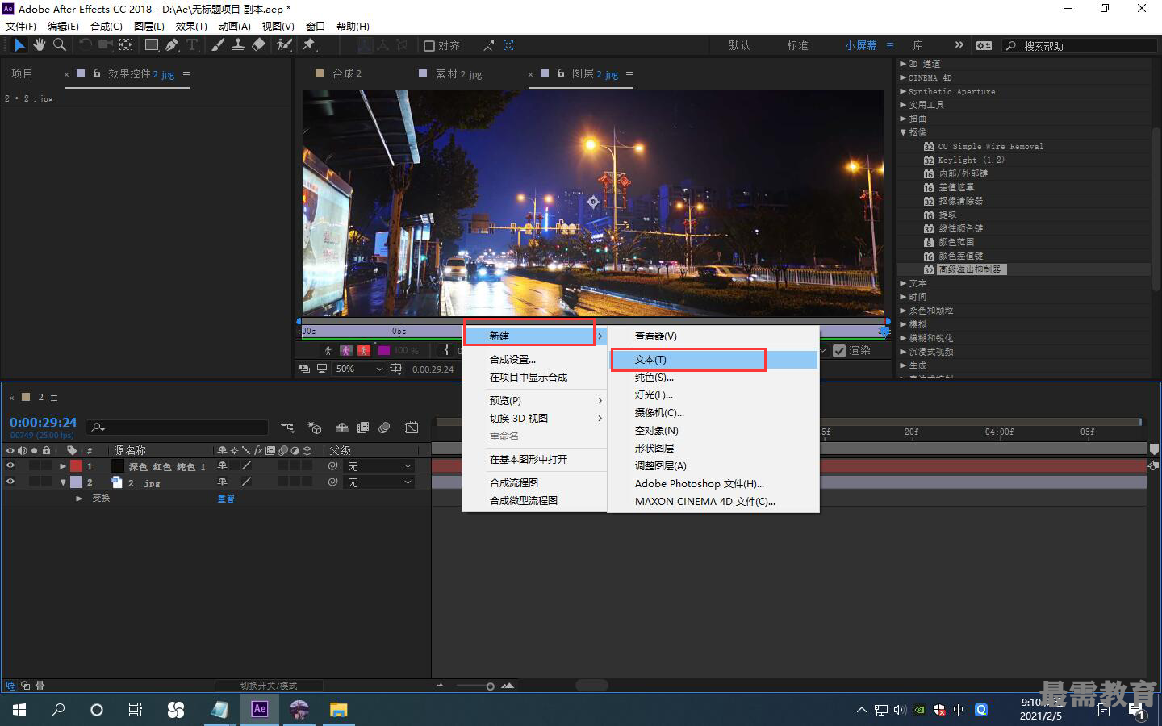Viewport: 1162px width, 726px height.
Task: Select the Brush tool
Action: [x=218, y=45]
